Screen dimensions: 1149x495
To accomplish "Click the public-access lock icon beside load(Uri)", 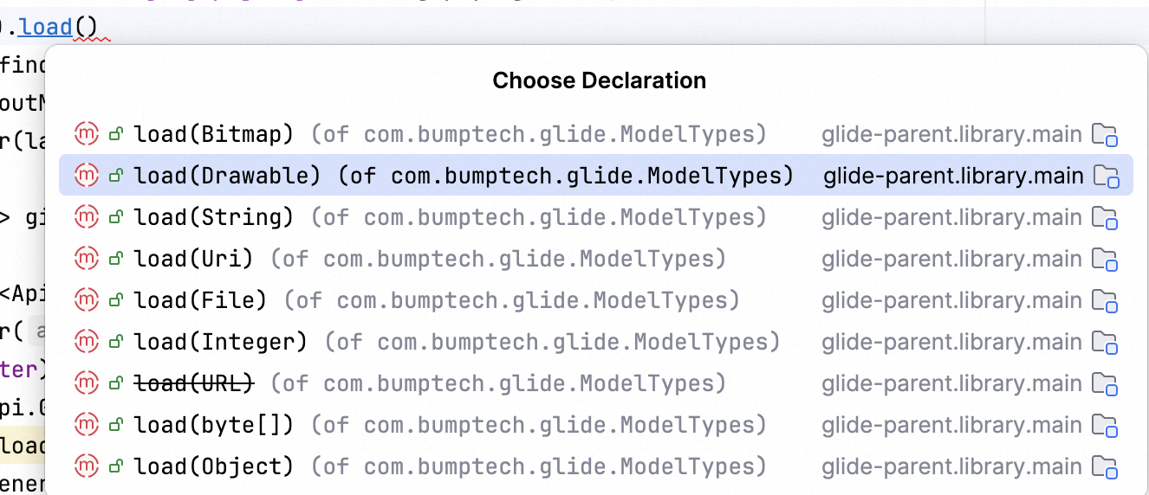I will click(x=115, y=259).
